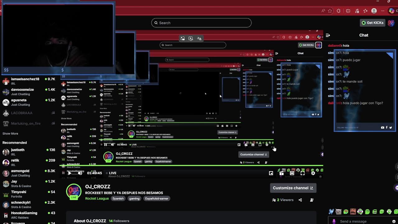This screenshot has height=224, width=398.
Task: Click the browser split screen icon
Action: [348, 11]
